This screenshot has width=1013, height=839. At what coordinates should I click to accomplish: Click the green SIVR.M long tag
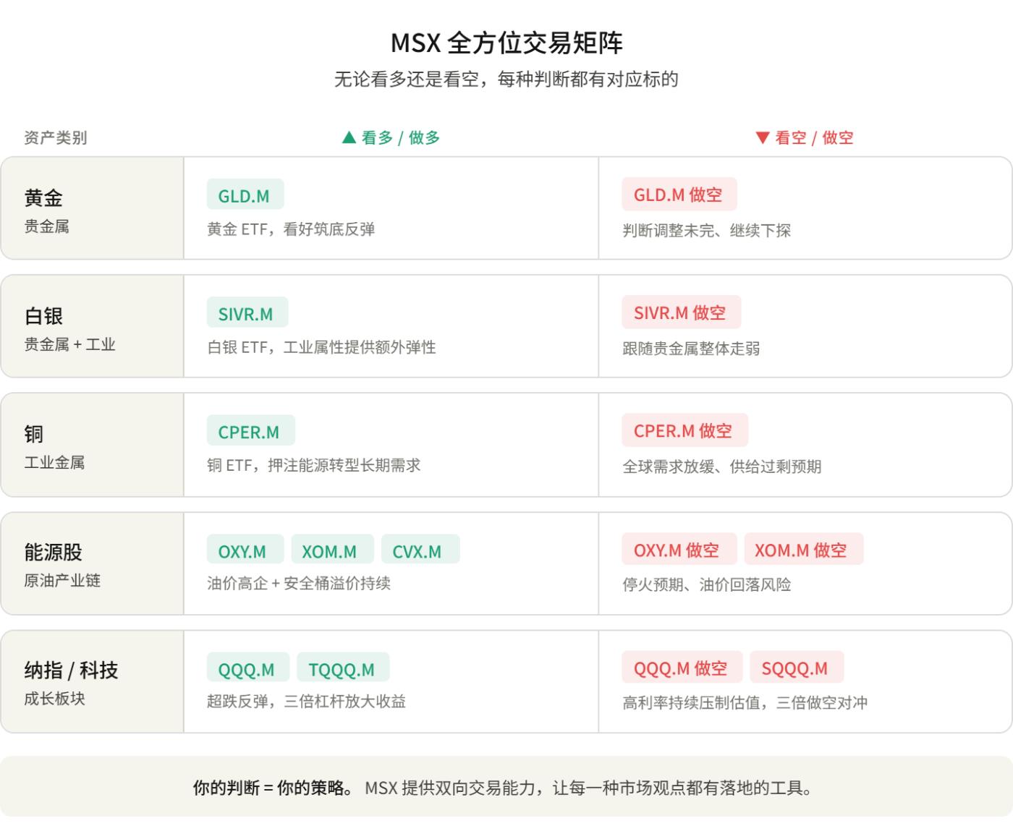(246, 313)
